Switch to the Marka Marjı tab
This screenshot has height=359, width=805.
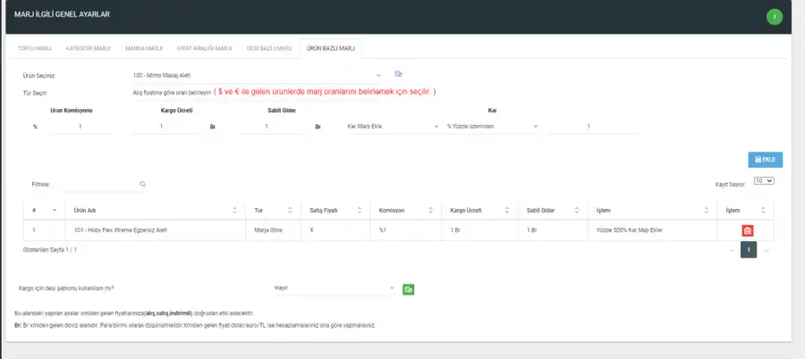[144, 48]
